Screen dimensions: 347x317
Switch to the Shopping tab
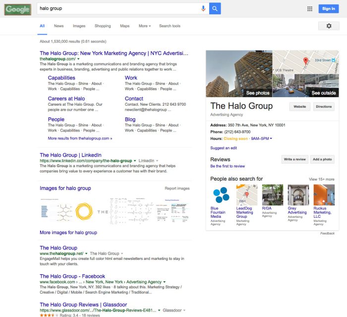coord(103,26)
